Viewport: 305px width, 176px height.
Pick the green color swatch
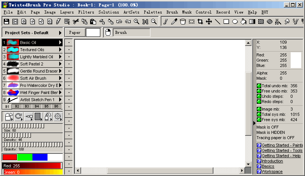tap(25, 157)
